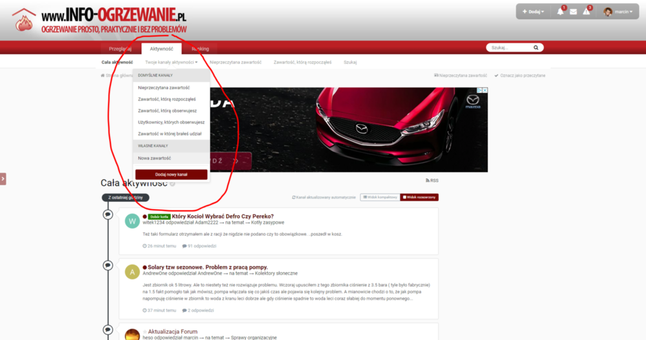The image size is (646, 340).
Task: Open the messages envelope icon
Action: click(x=573, y=12)
